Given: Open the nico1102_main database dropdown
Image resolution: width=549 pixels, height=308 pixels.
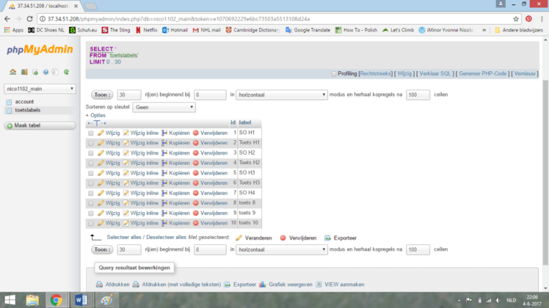Looking at the screenshot, I should (40, 89).
